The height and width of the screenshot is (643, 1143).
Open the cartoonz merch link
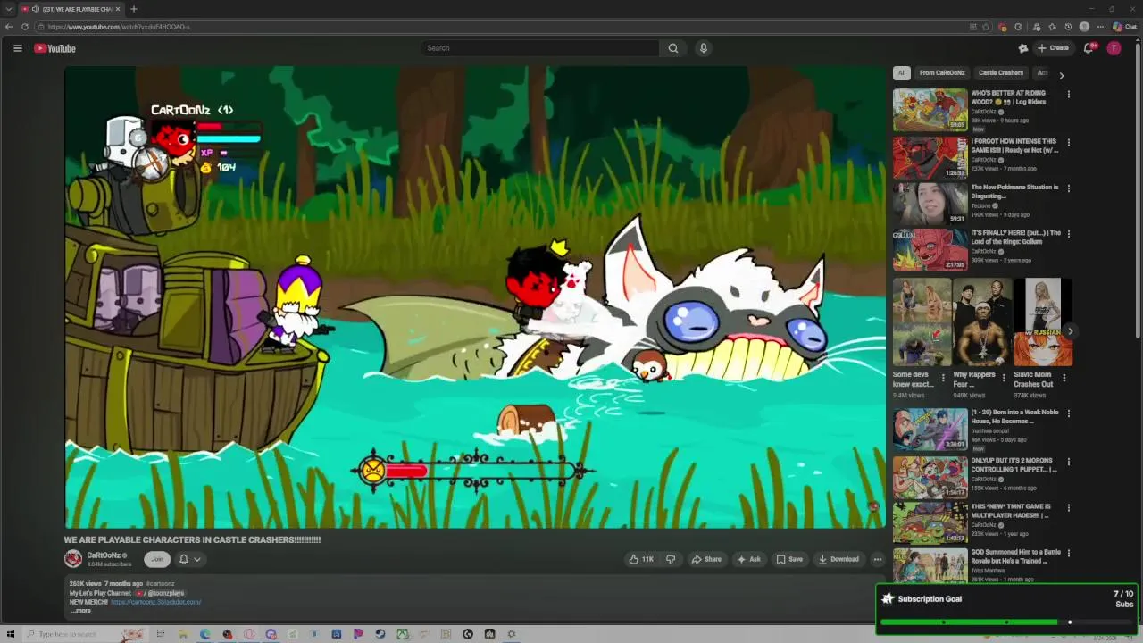[x=156, y=602]
